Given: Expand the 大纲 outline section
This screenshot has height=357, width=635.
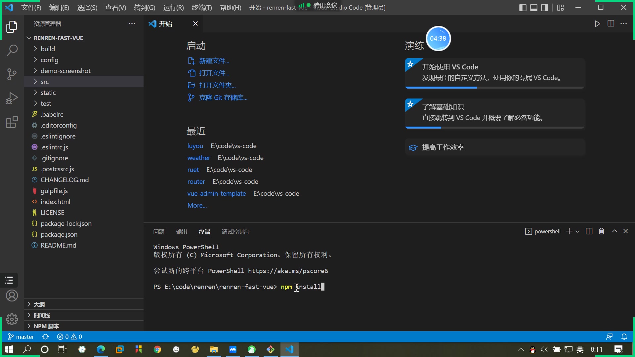Looking at the screenshot, I should coord(84,304).
